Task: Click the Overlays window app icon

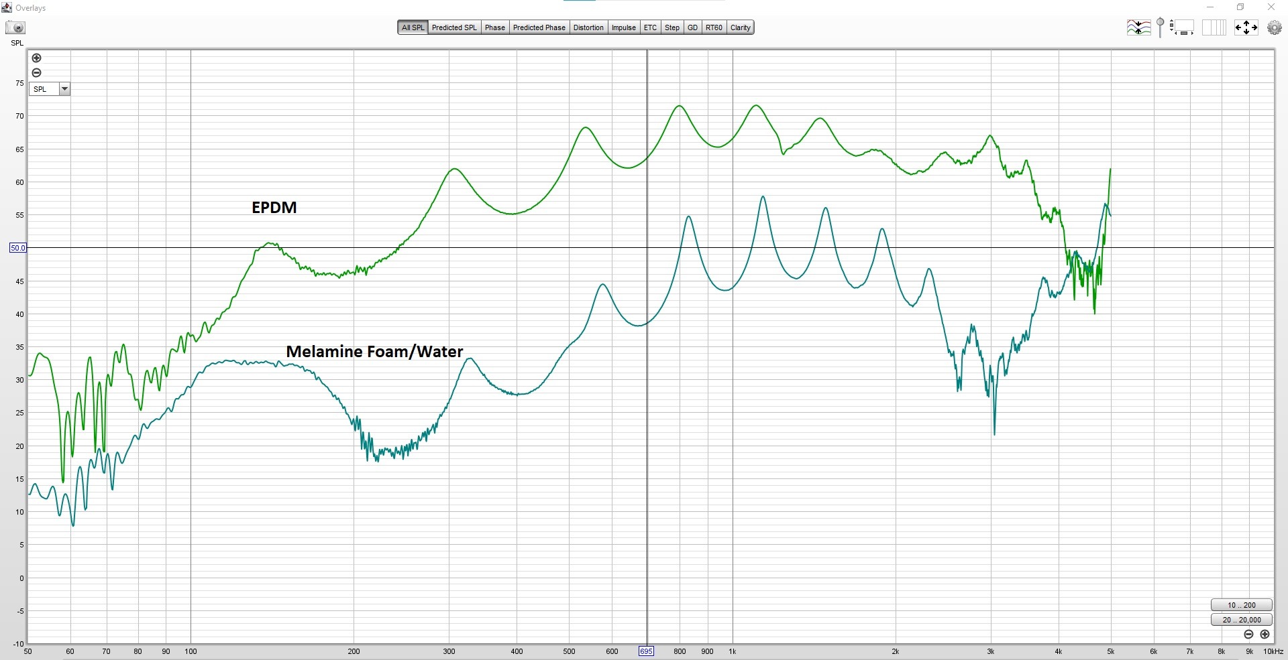Action: pos(7,7)
